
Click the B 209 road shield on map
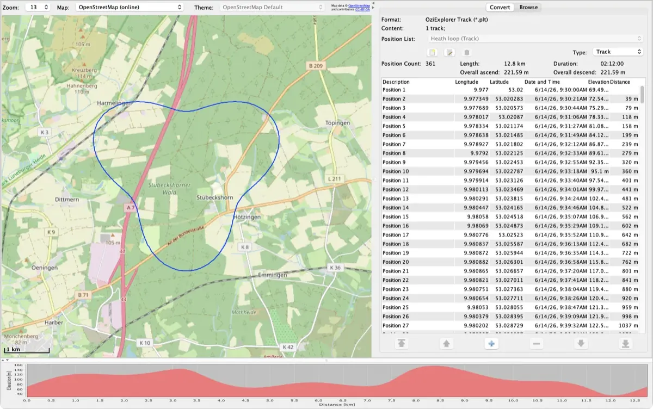[315, 66]
